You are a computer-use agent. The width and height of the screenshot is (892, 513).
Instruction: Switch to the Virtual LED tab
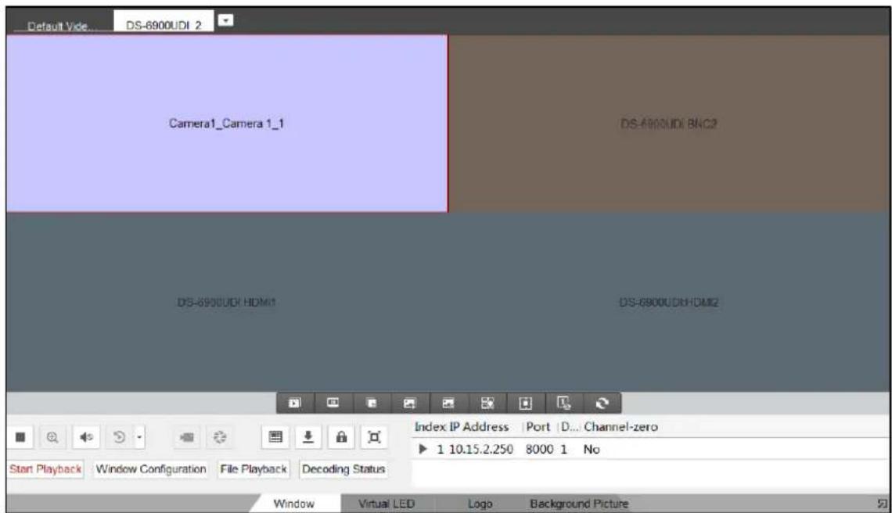pos(387,504)
